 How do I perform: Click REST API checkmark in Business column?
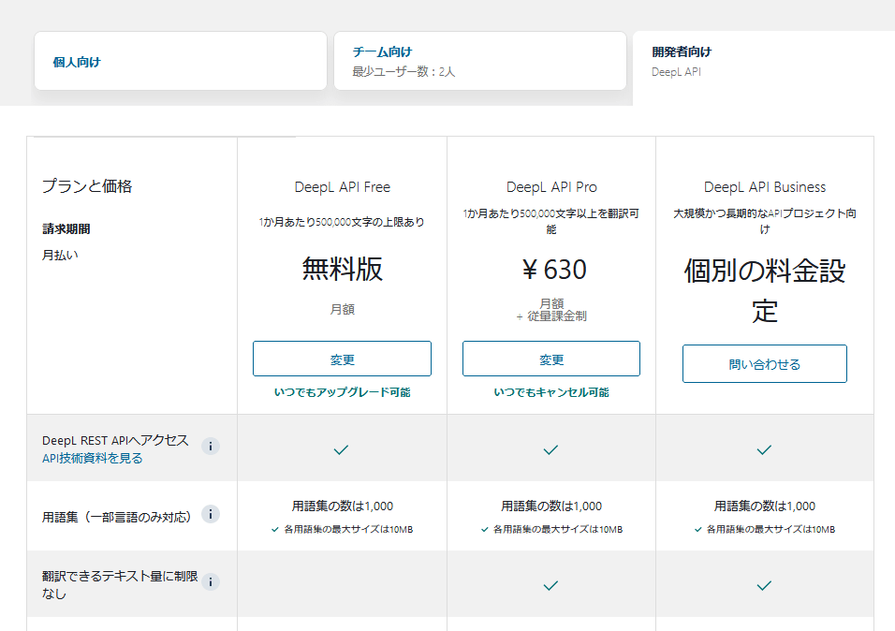tap(764, 450)
